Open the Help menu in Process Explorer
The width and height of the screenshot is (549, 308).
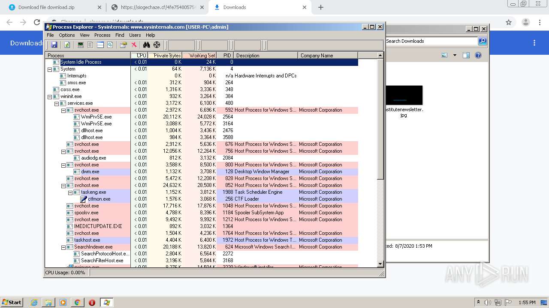pos(151,35)
